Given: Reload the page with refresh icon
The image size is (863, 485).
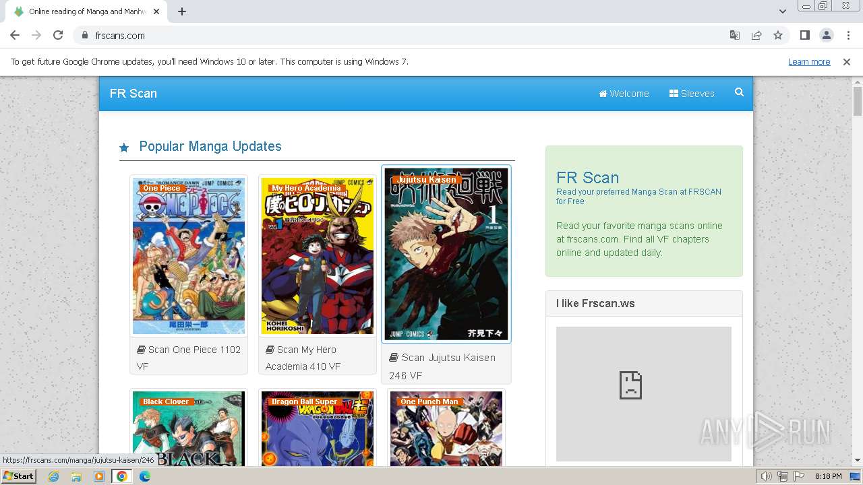Looking at the screenshot, I should click(x=58, y=35).
